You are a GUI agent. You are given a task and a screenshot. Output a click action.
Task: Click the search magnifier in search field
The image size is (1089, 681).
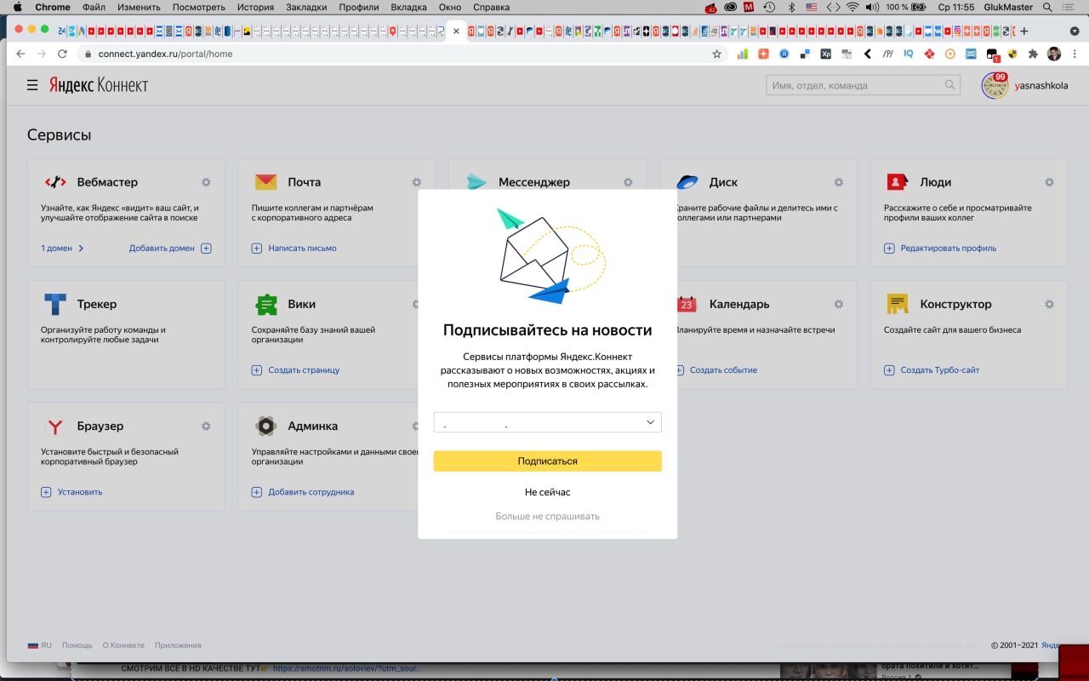click(x=950, y=85)
